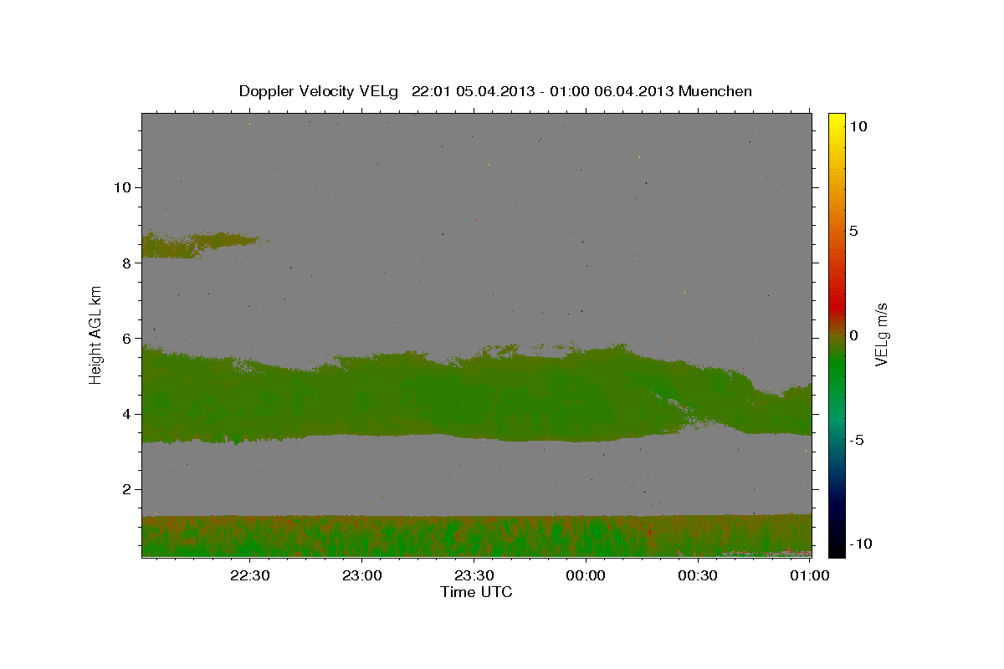Screen dimensions: 1004x669
Task: Click the height axis label 8
Action: point(125,263)
